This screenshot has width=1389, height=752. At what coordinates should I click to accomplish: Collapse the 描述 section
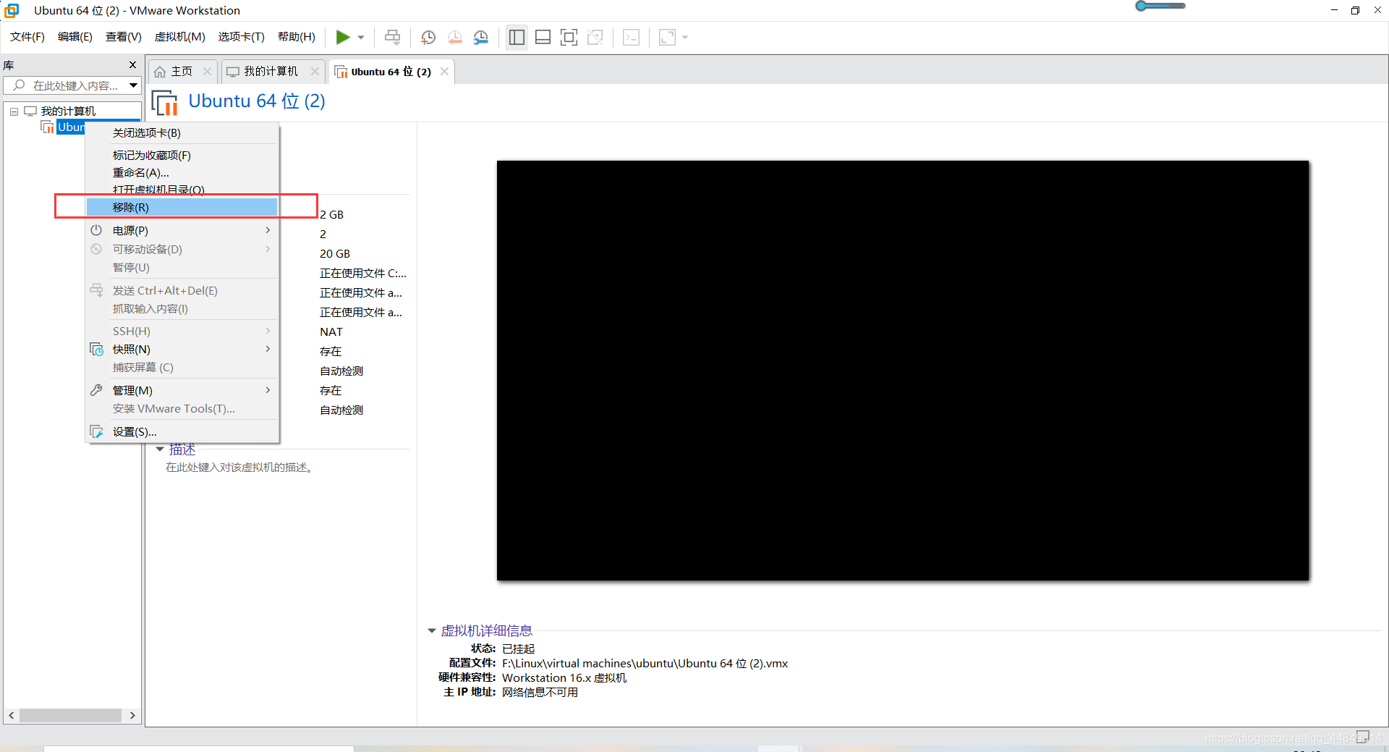160,449
